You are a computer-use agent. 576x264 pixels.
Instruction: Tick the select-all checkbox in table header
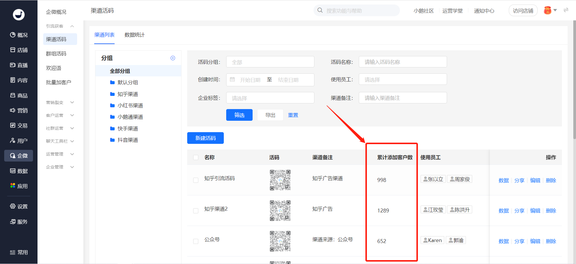coord(196,158)
